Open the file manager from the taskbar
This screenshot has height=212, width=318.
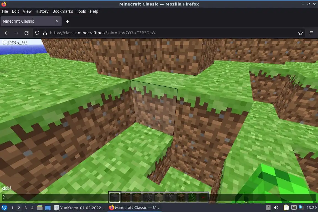click(x=40, y=208)
